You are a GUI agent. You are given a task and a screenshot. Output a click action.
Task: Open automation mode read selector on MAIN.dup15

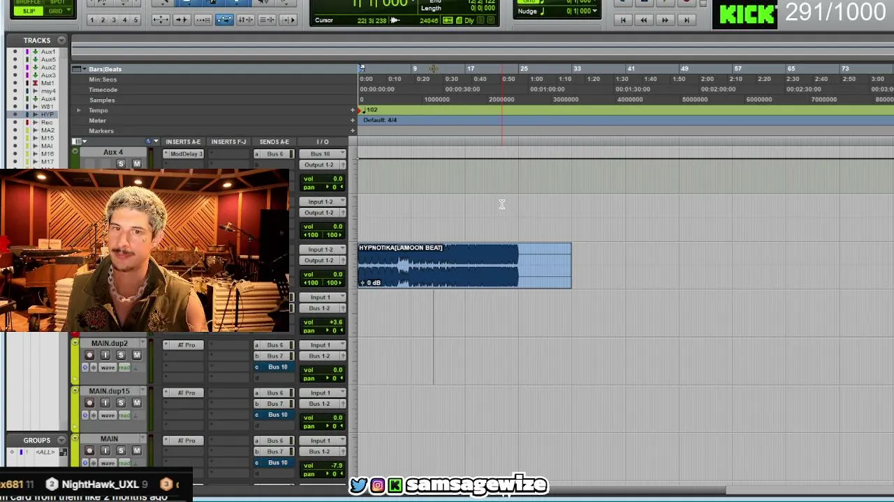coord(124,416)
